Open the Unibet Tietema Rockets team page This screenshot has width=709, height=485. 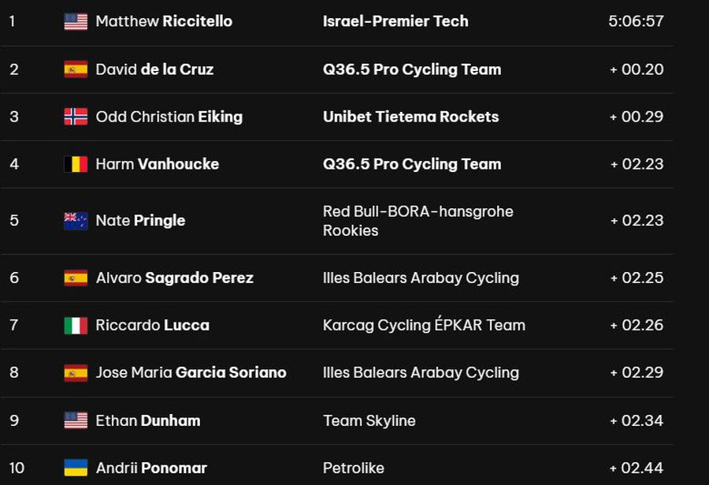tap(410, 117)
